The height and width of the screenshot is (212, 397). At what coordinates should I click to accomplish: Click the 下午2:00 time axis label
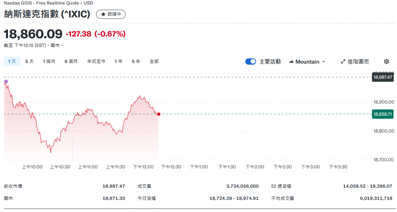pyautogui.click(x=254, y=167)
